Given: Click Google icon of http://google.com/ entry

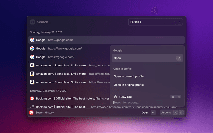Looking at the screenshot, I should coord(32,40).
